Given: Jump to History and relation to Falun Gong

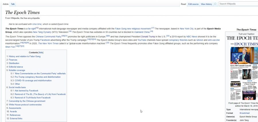Looking at the screenshot, I should (25, 56).
